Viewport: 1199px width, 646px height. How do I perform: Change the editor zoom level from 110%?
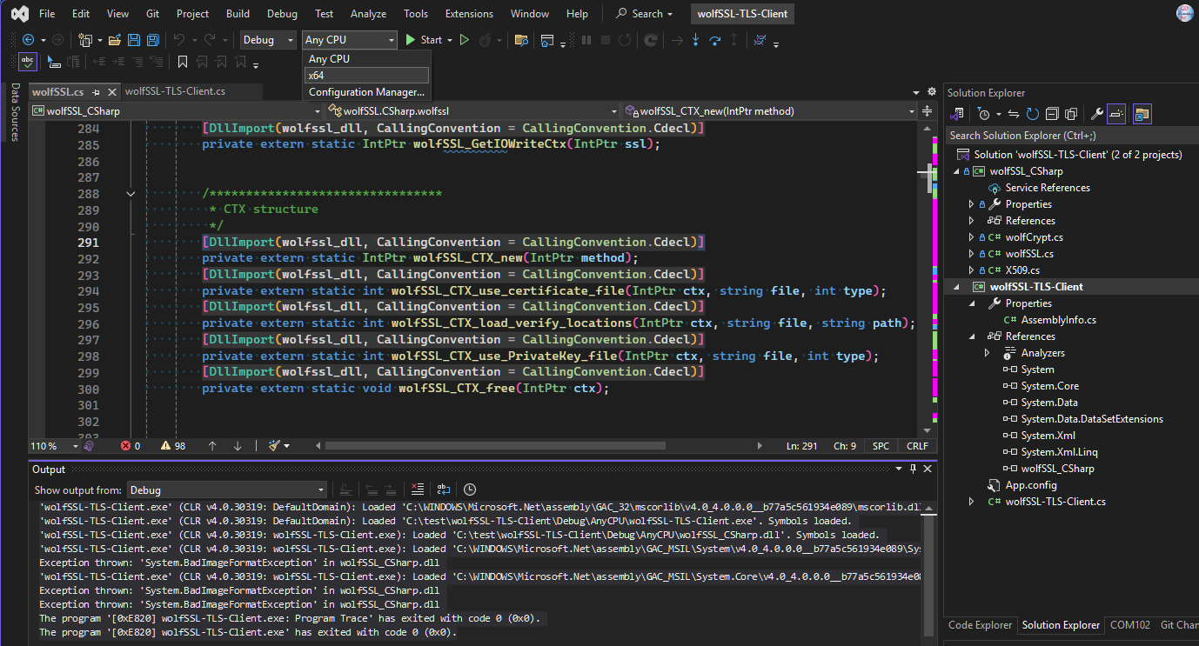pos(48,445)
